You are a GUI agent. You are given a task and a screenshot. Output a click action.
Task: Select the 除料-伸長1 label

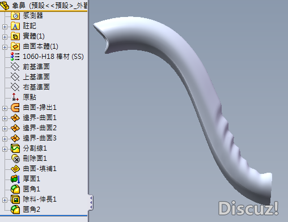click(40, 199)
